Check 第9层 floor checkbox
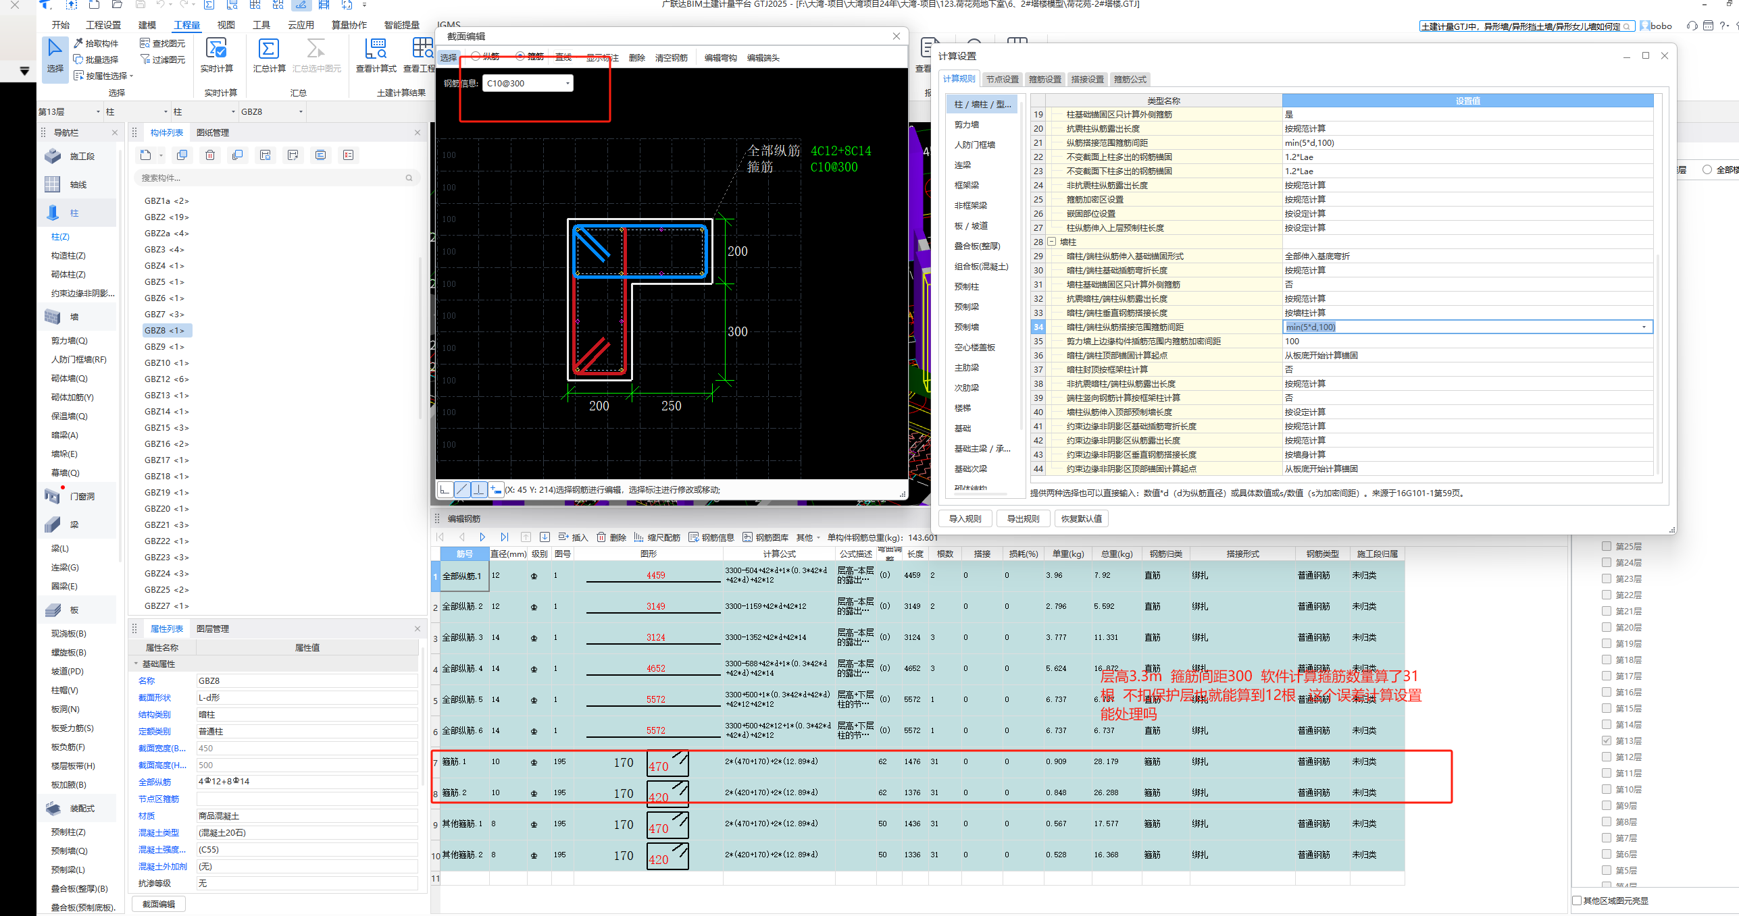1739x916 pixels. pos(1607,805)
